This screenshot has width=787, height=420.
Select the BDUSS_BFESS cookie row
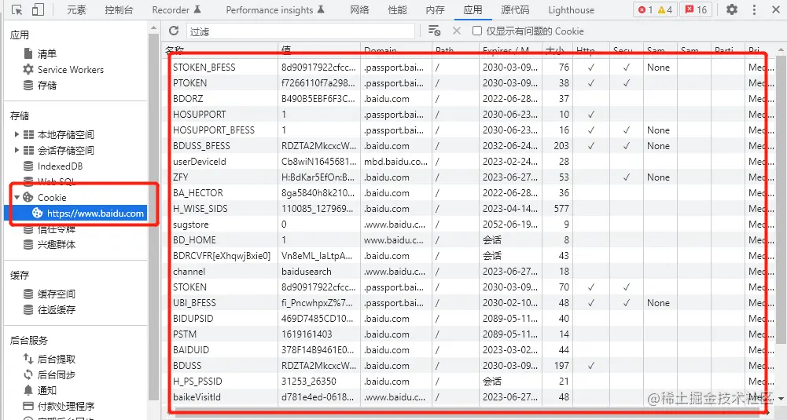(467, 146)
